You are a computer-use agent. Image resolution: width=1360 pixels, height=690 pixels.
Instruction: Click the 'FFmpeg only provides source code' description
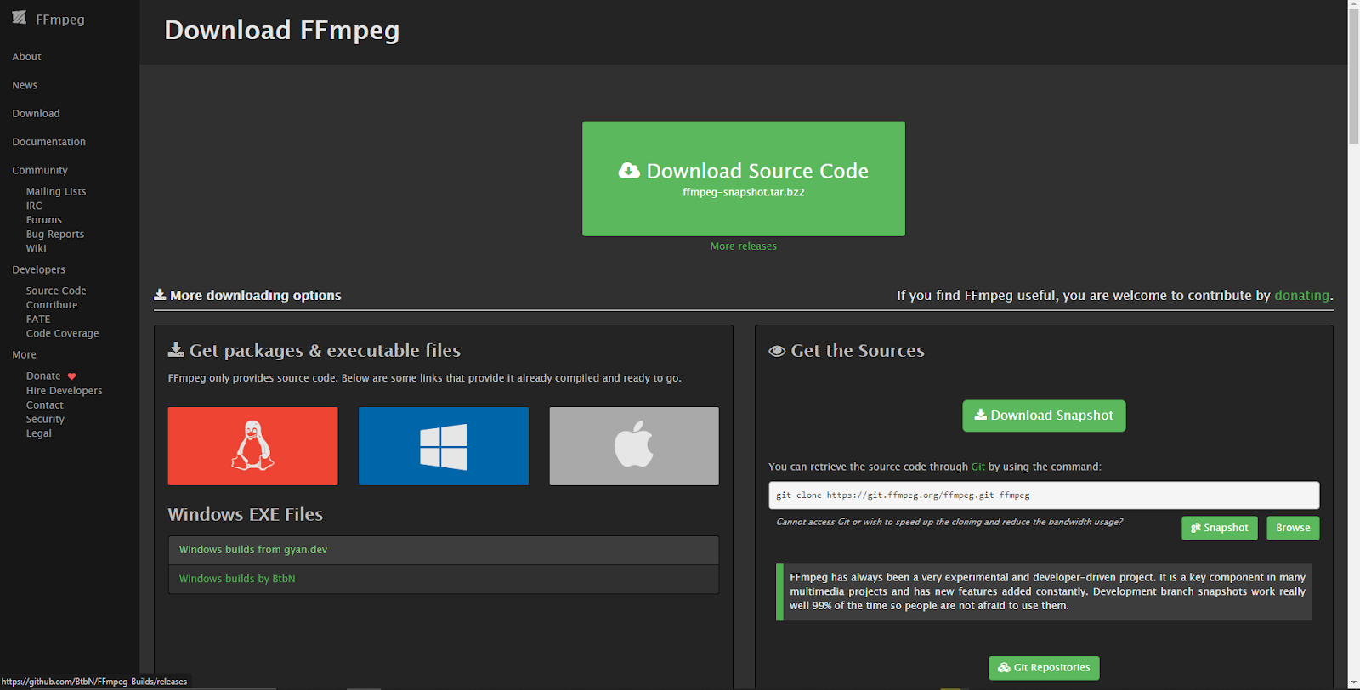[424, 378]
